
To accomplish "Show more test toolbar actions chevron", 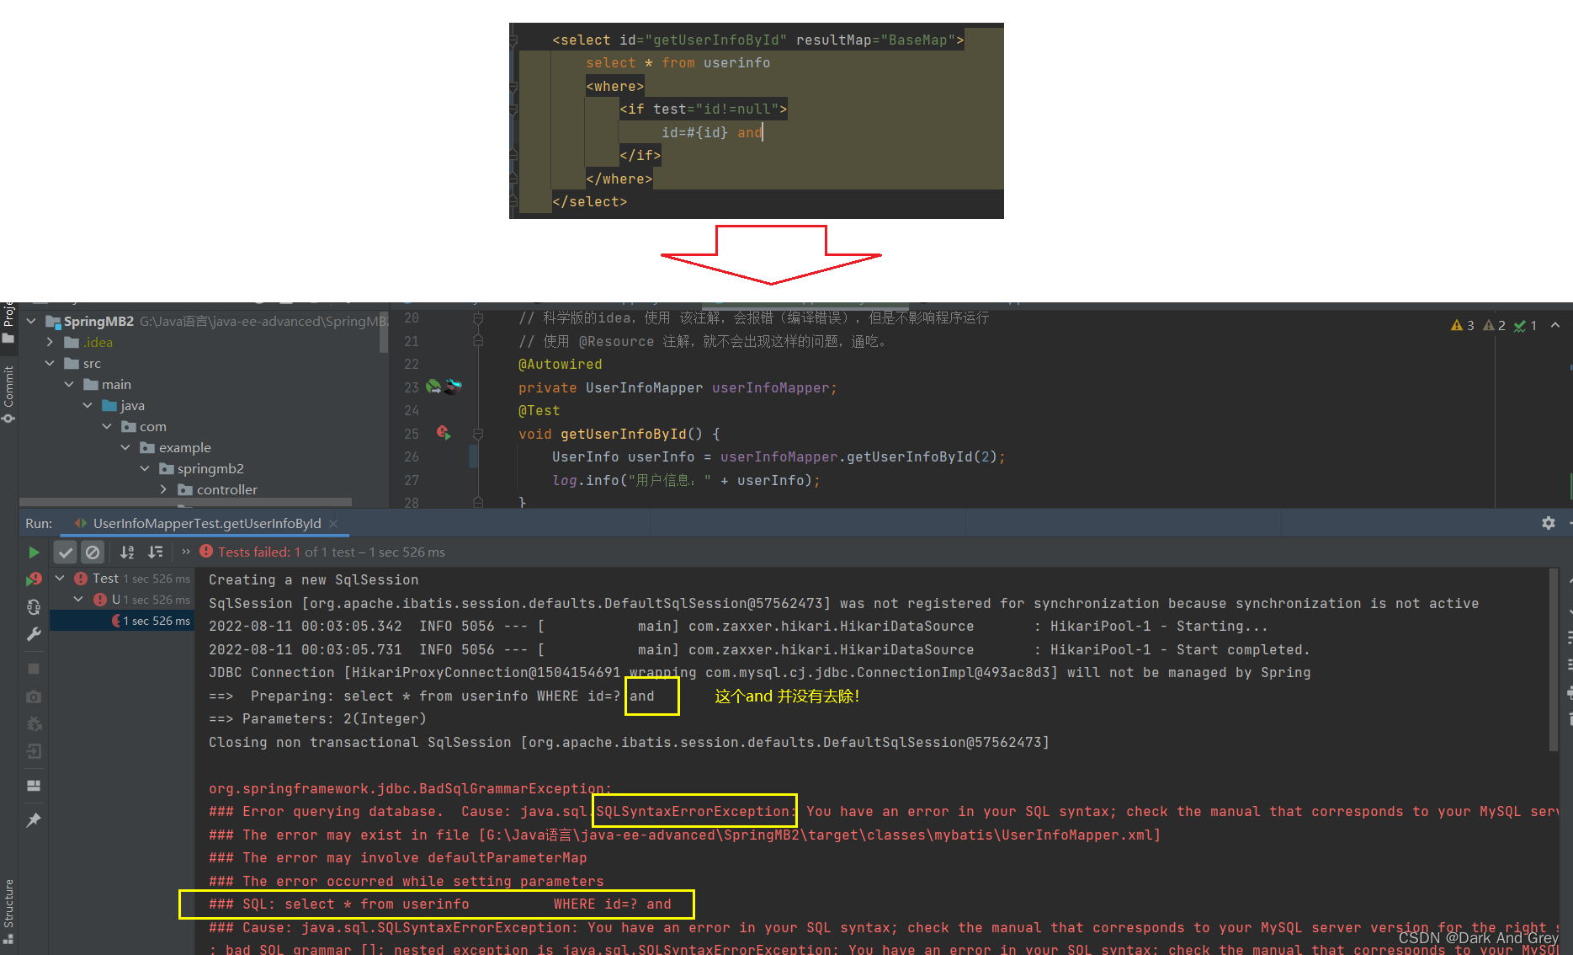I will pyautogui.click(x=185, y=552).
